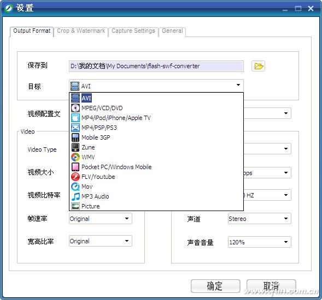Switch to the Crop & Watermark tab

point(81,31)
